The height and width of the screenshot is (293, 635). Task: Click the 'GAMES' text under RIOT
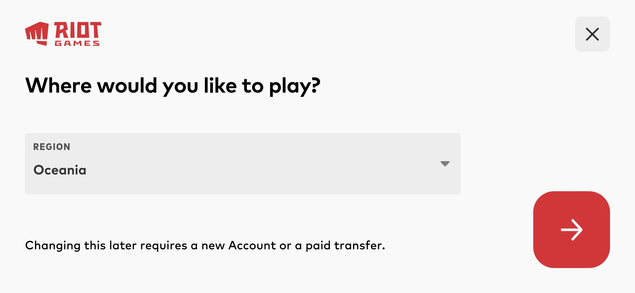[77, 43]
